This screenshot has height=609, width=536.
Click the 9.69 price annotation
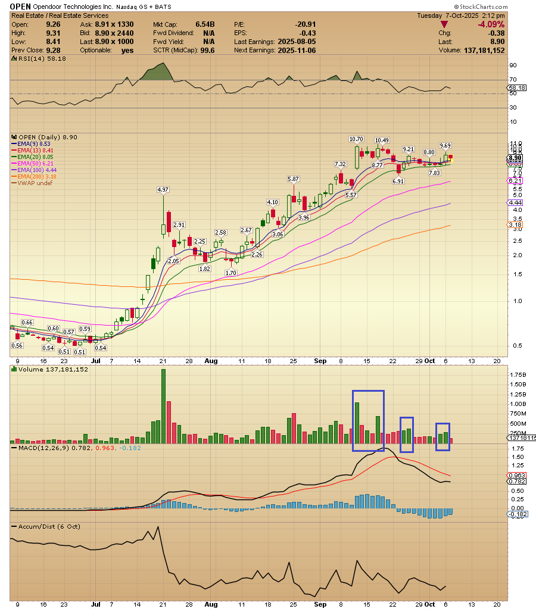point(445,146)
